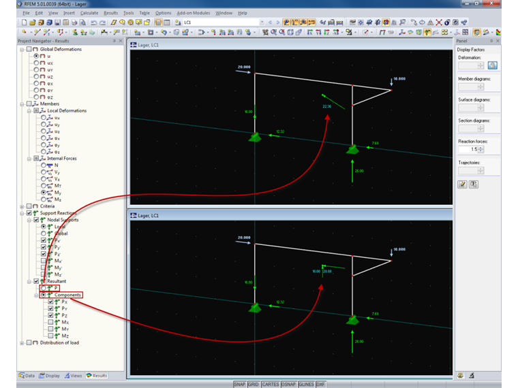Click the red X delete icon
The height and width of the screenshot is (388, 518).
pos(439,22)
